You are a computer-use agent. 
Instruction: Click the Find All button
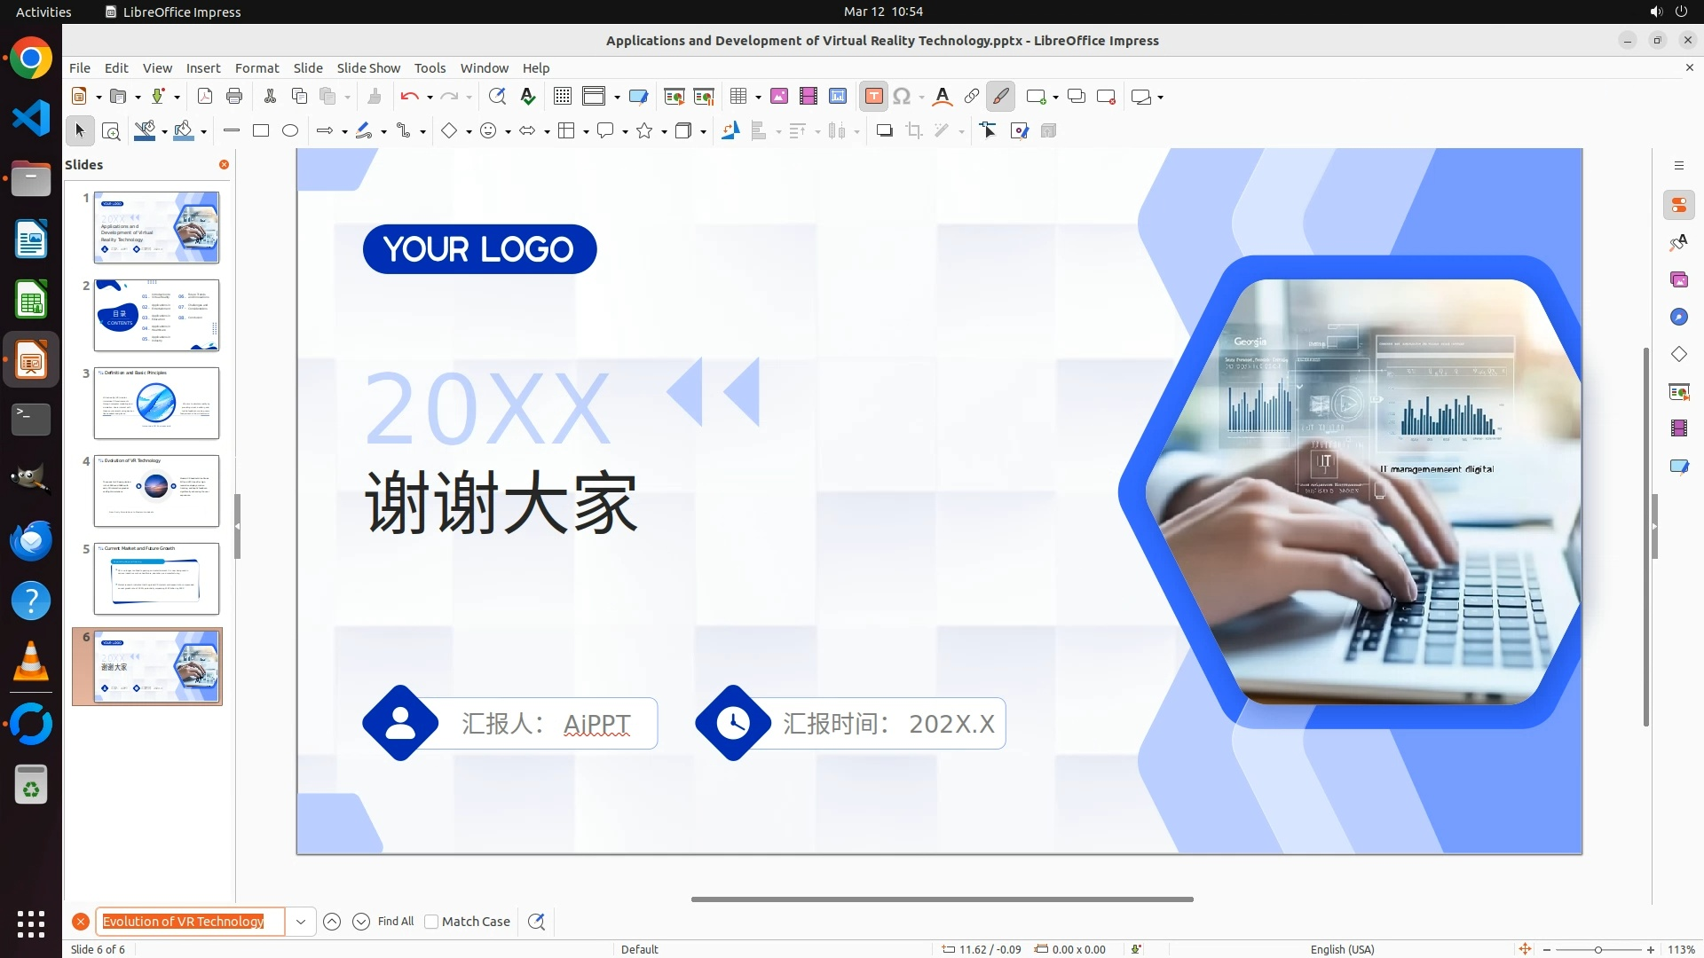[x=396, y=922]
